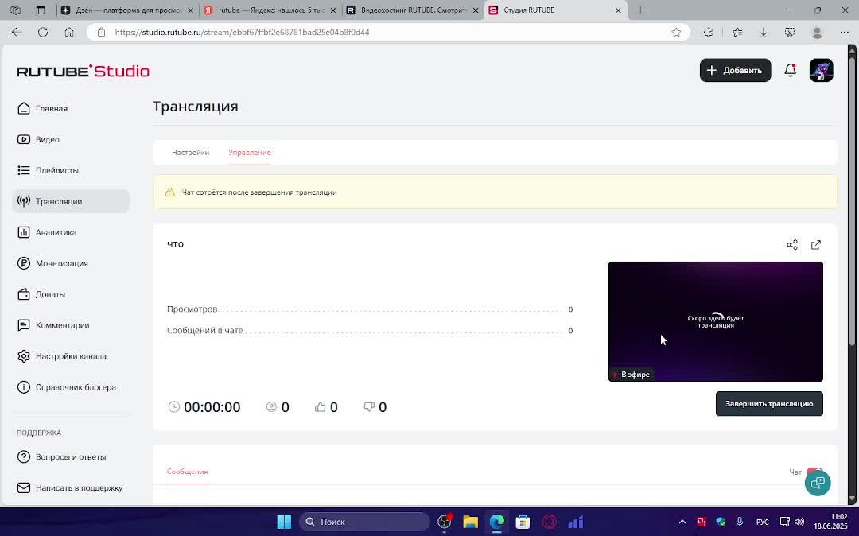This screenshot has width=859, height=536.
Task: Click the stream preview player
Action: [716, 321]
